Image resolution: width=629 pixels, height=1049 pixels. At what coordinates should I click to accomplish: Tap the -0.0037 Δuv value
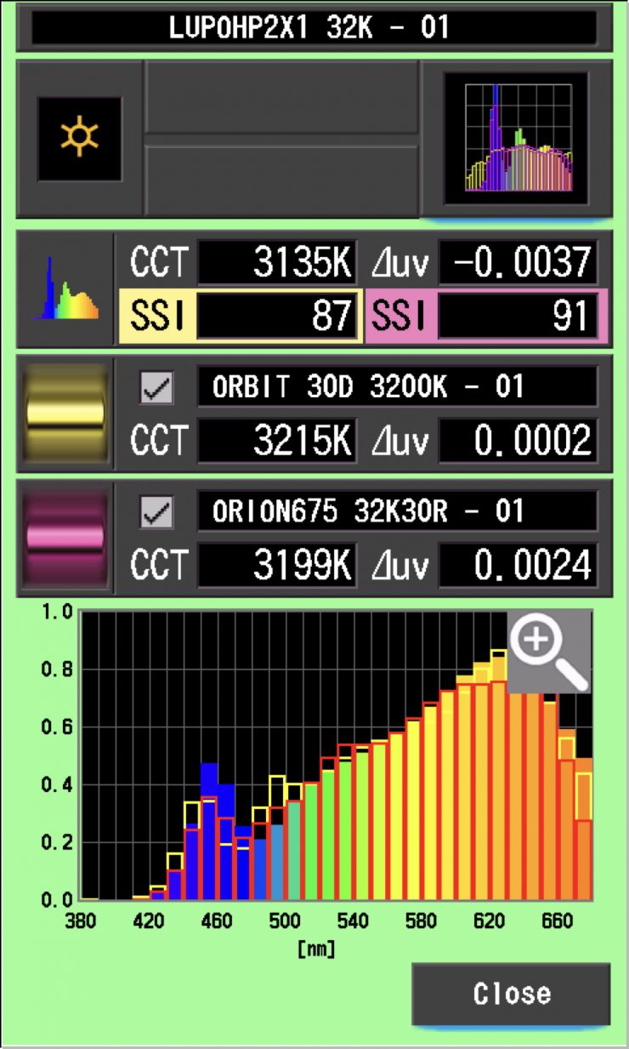coord(517,264)
